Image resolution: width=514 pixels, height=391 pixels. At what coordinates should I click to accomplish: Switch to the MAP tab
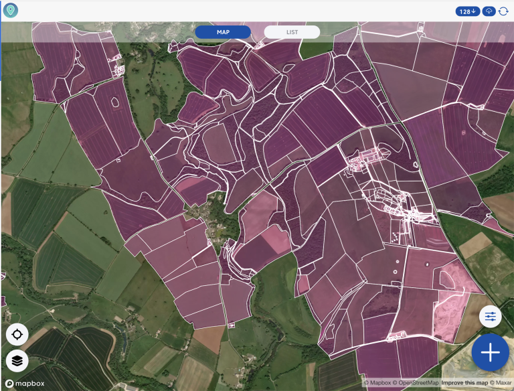click(223, 32)
